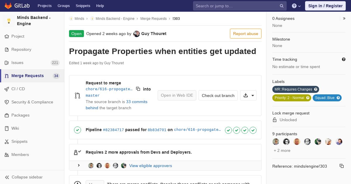Open the download patches dropdown
351x184 pixels.
point(248,96)
